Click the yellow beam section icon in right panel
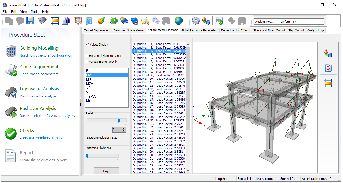Viewport: 343px width, 183px height. coord(328,83)
